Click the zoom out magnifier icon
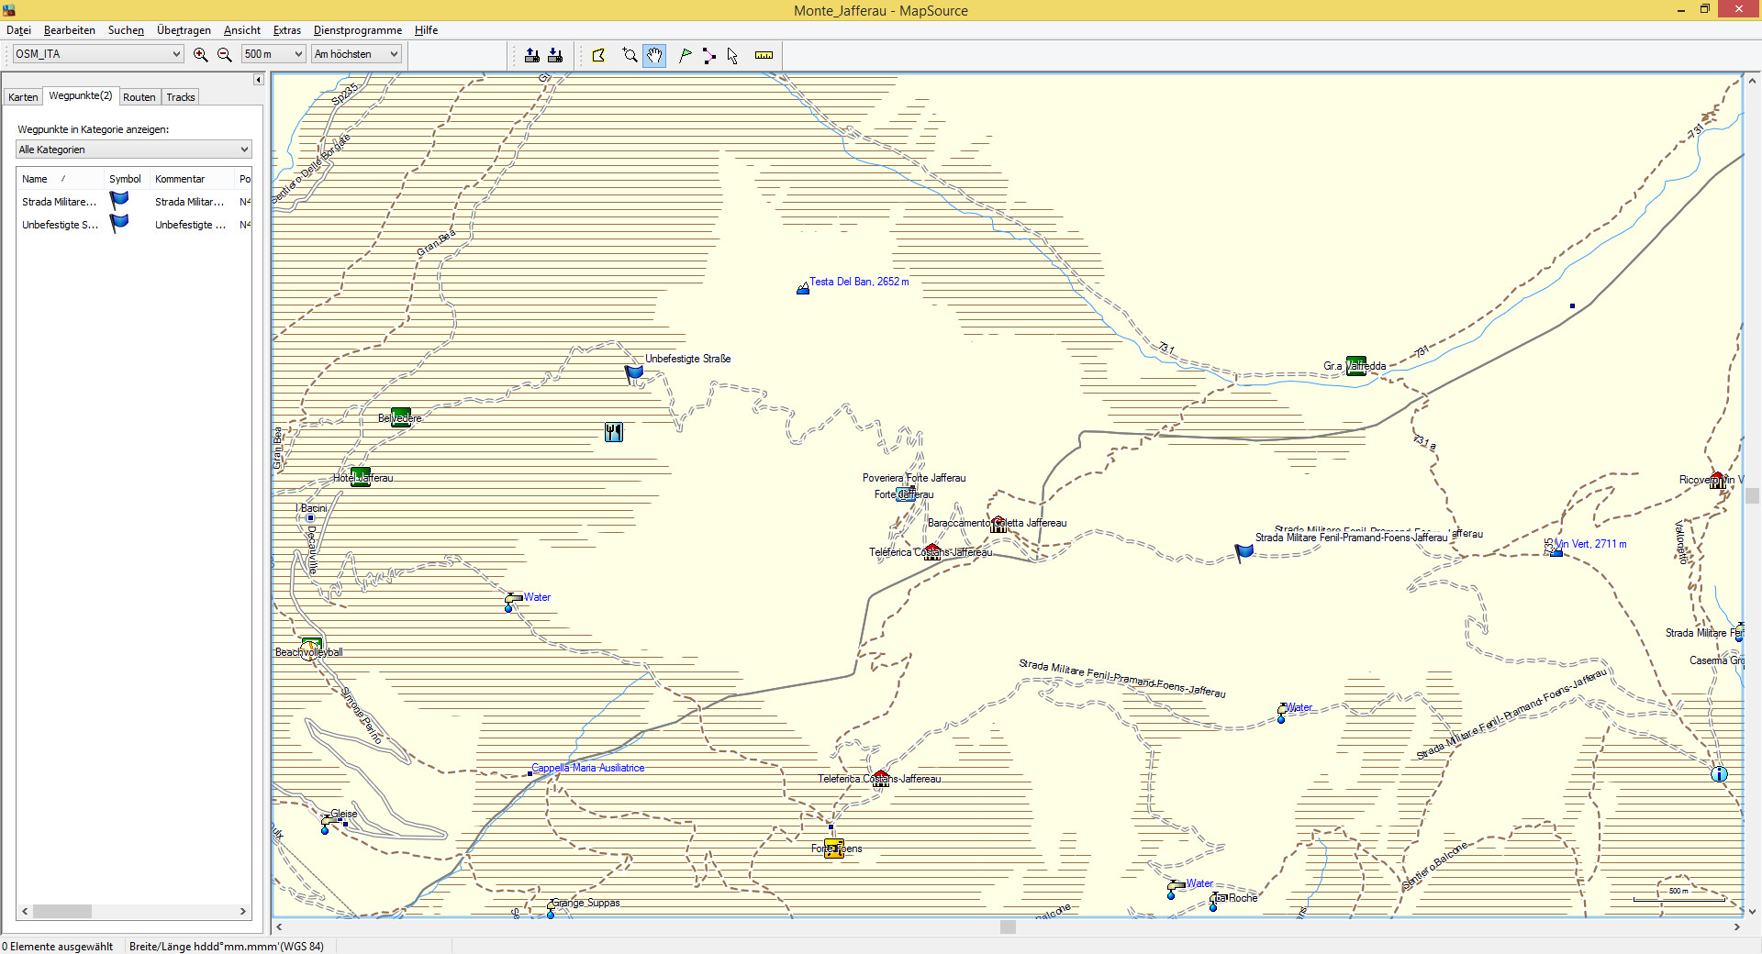The width and height of the screenshot is (1762, 954). click(x=224, y=55)
